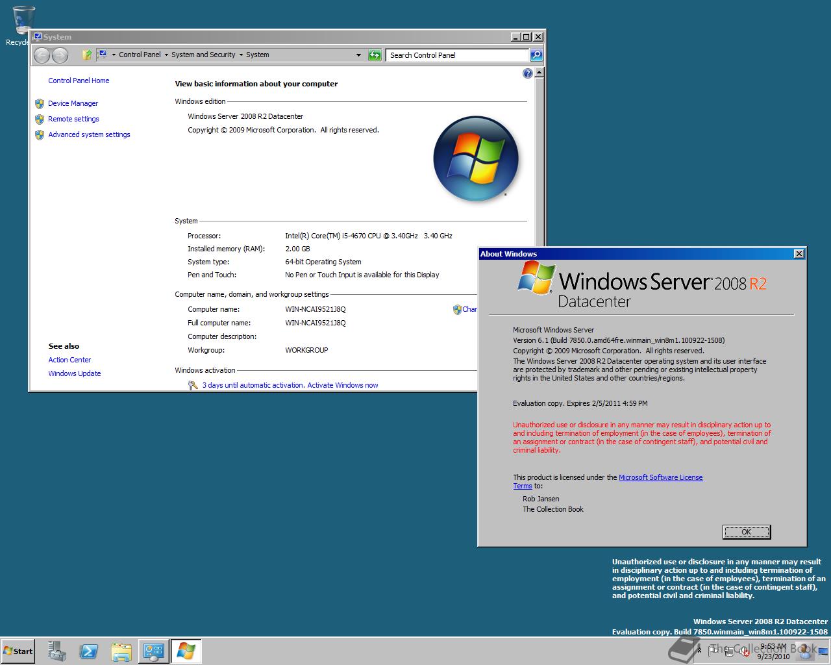Launch Windows PowerShell from taskbar
The image size is (831, 665).
(89, 651)
